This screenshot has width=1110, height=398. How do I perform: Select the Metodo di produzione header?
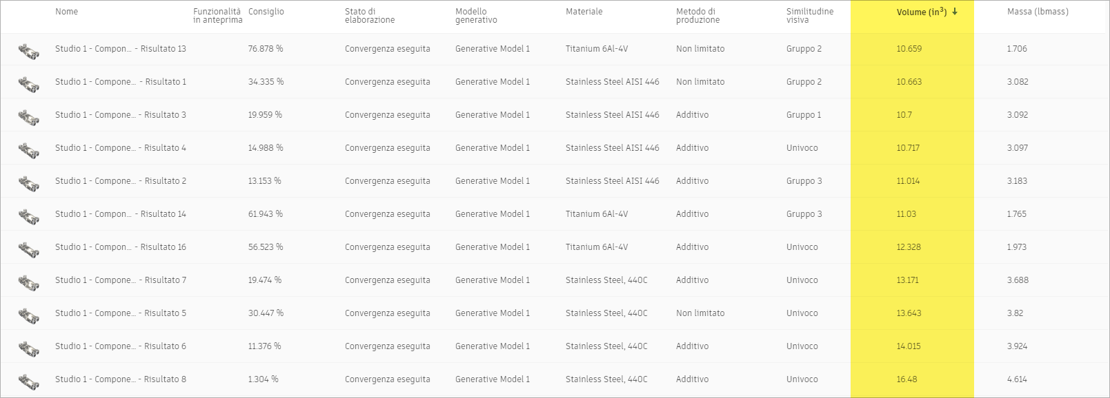coord(697,16)
